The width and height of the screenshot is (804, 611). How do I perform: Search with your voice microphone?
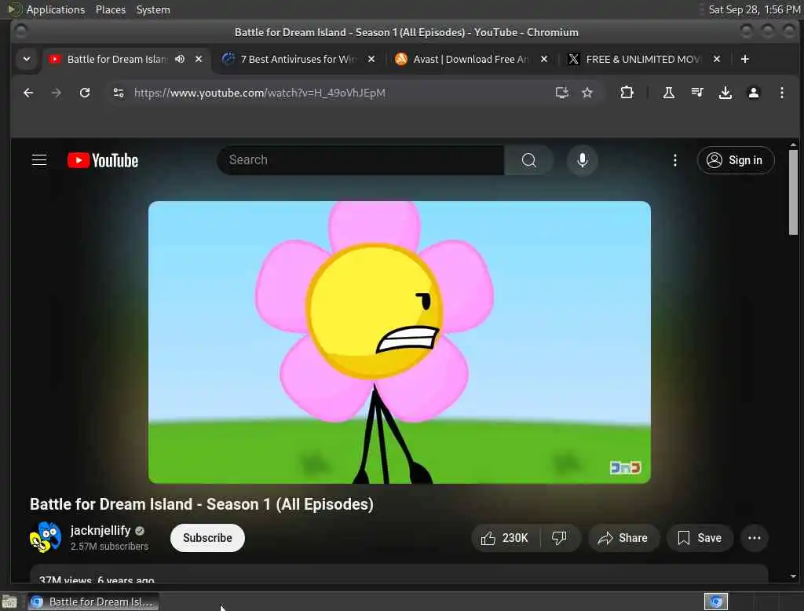582,160
